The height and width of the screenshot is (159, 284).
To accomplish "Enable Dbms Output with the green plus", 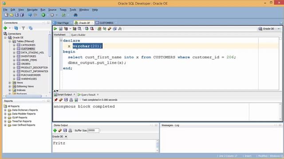I will [55, 130].
